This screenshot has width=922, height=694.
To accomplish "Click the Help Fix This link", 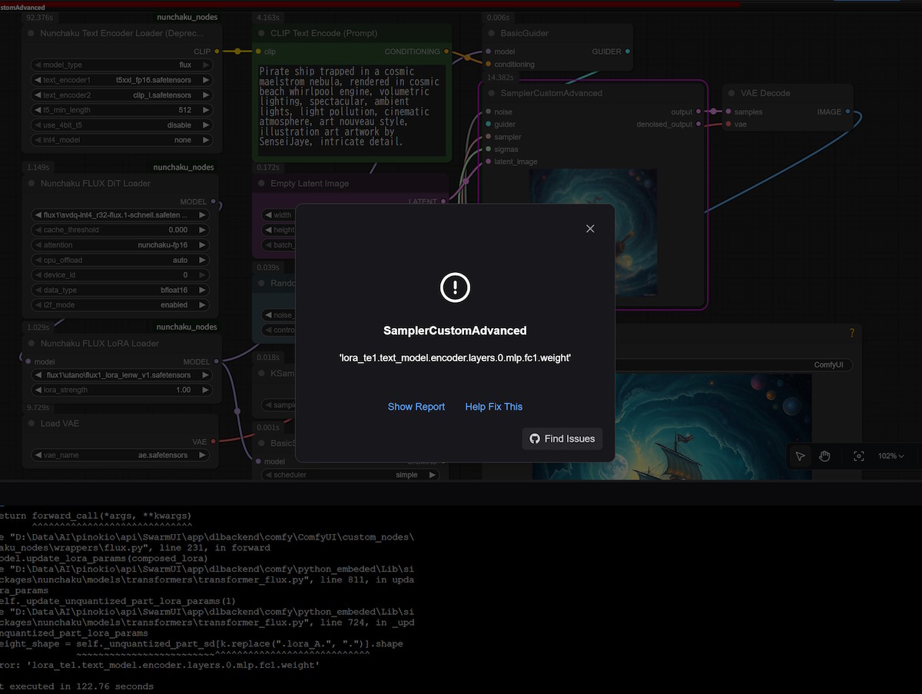I will (x=494, y=407).
